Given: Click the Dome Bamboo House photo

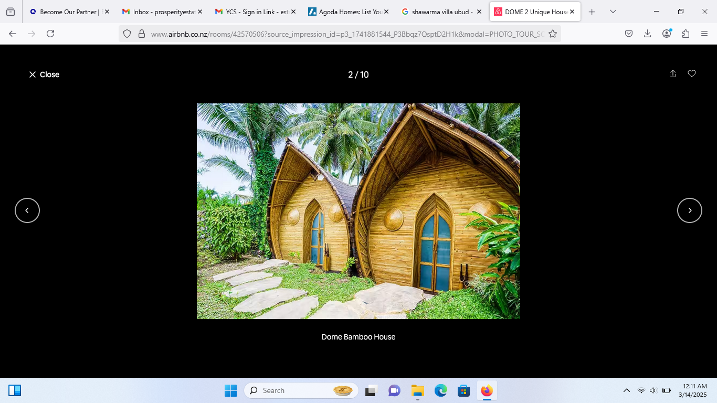Looking at the screenshot, I should click(x=358, y=211).
